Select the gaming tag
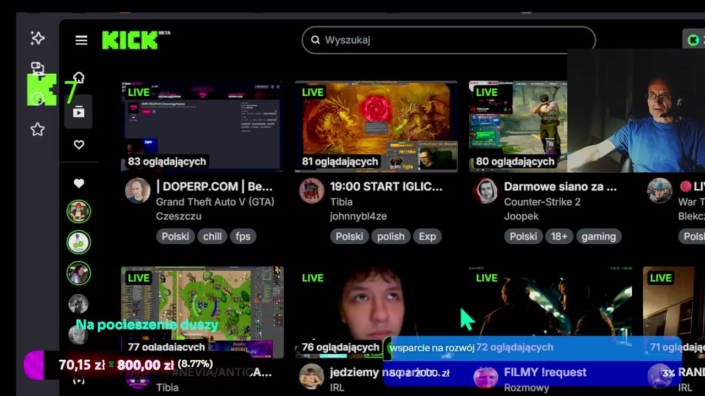705x396 pixels. tap(599, 237)
